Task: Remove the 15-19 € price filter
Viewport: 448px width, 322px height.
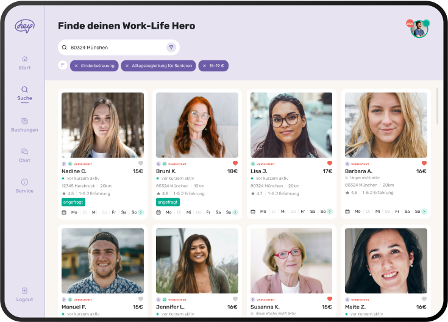Action: click(204, 66)
